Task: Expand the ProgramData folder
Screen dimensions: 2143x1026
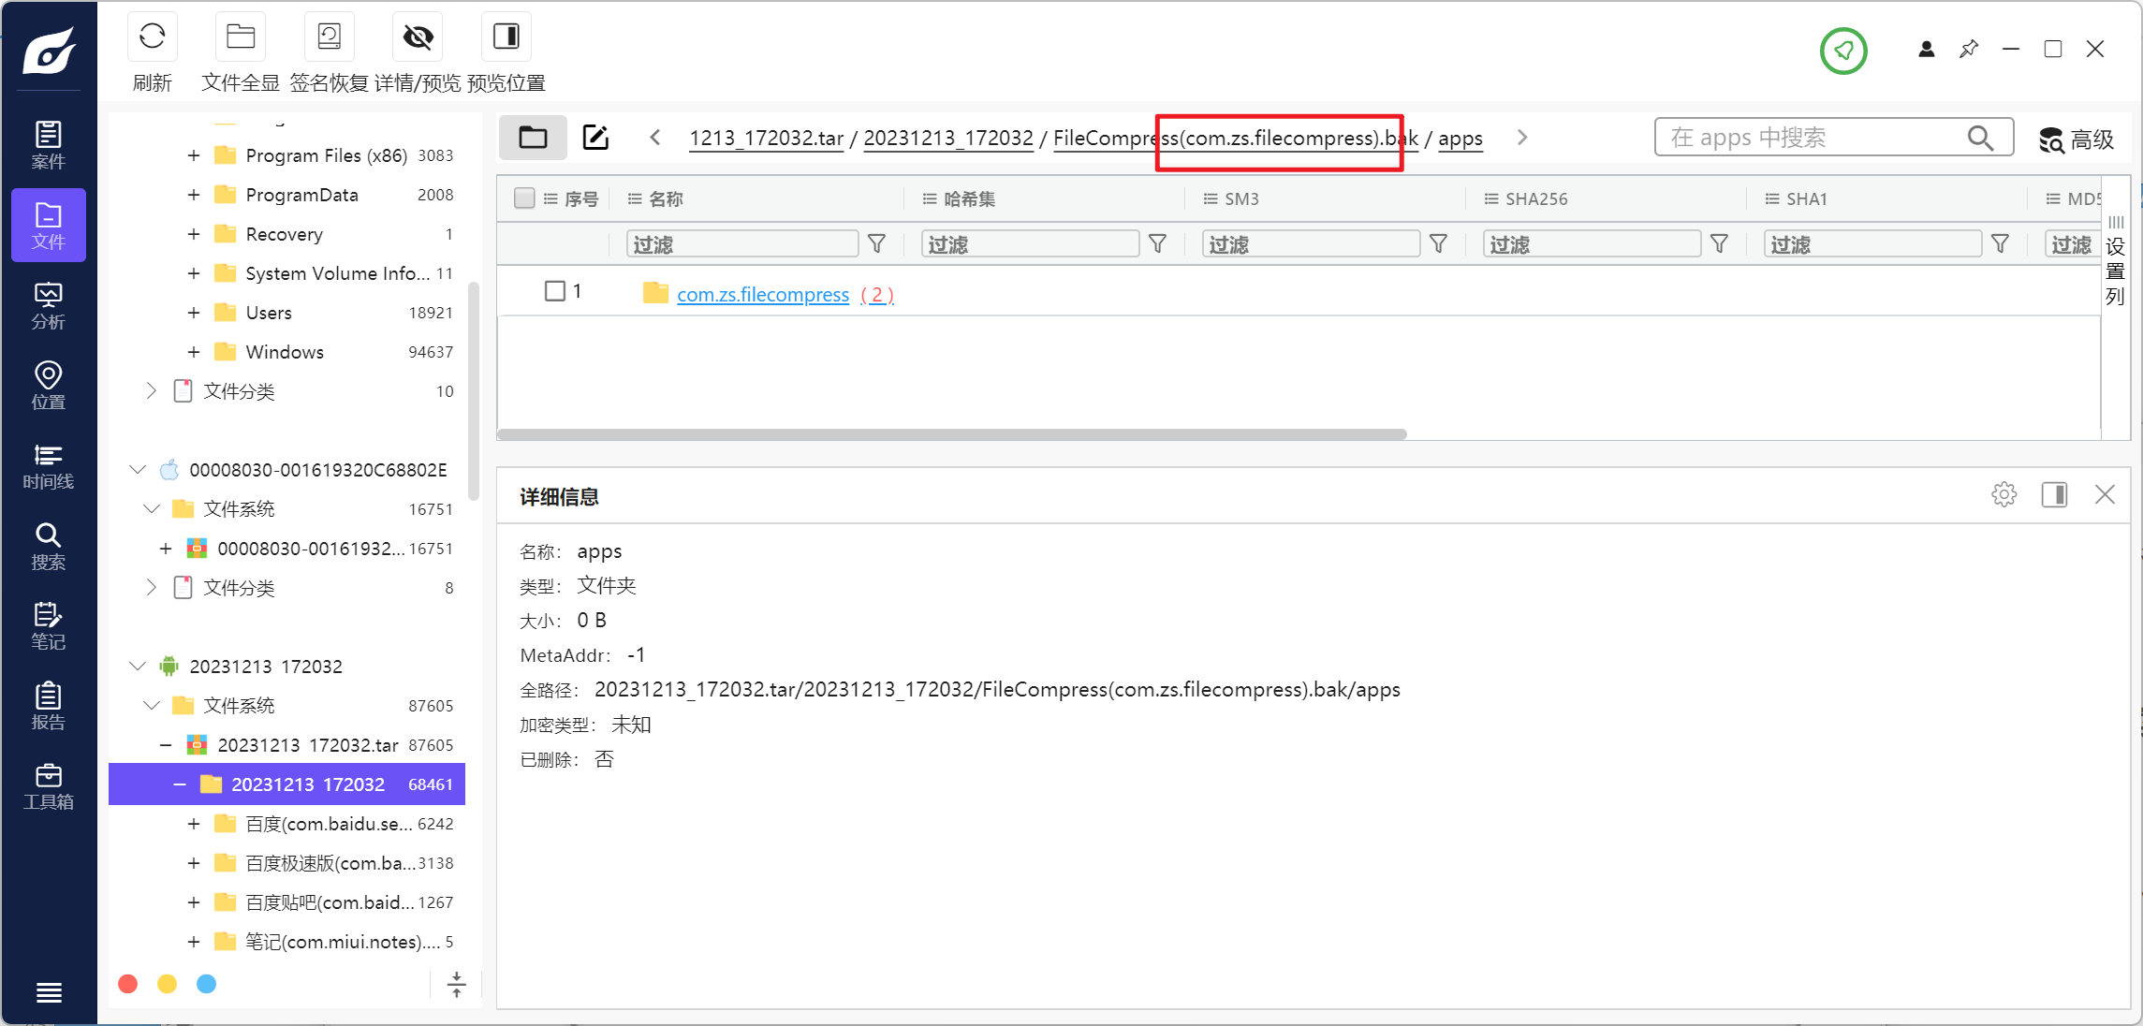Action: [x=193, y=195]
